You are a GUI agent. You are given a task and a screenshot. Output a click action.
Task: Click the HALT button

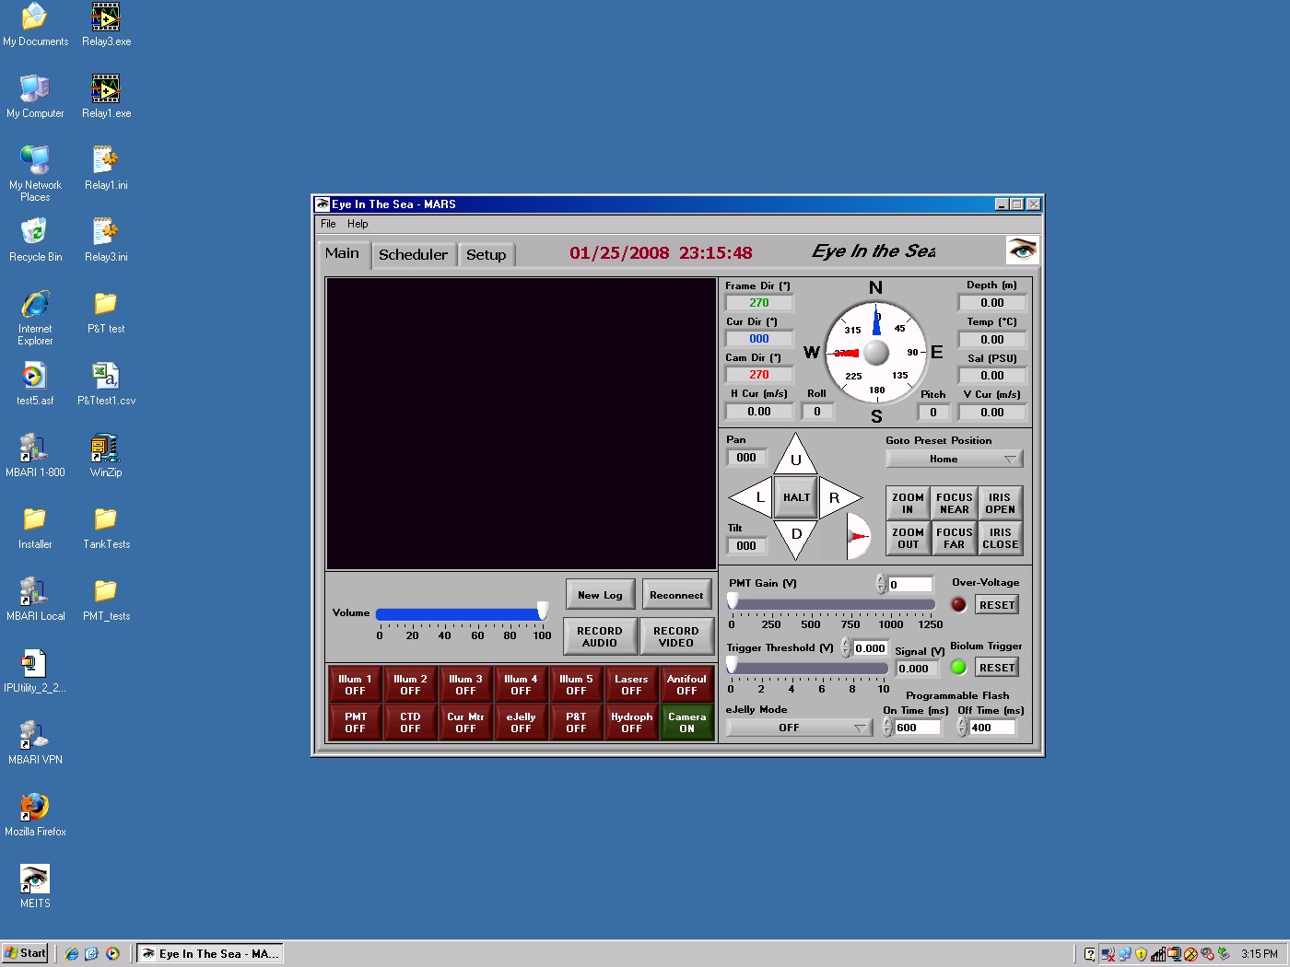(x=796, y=497)
